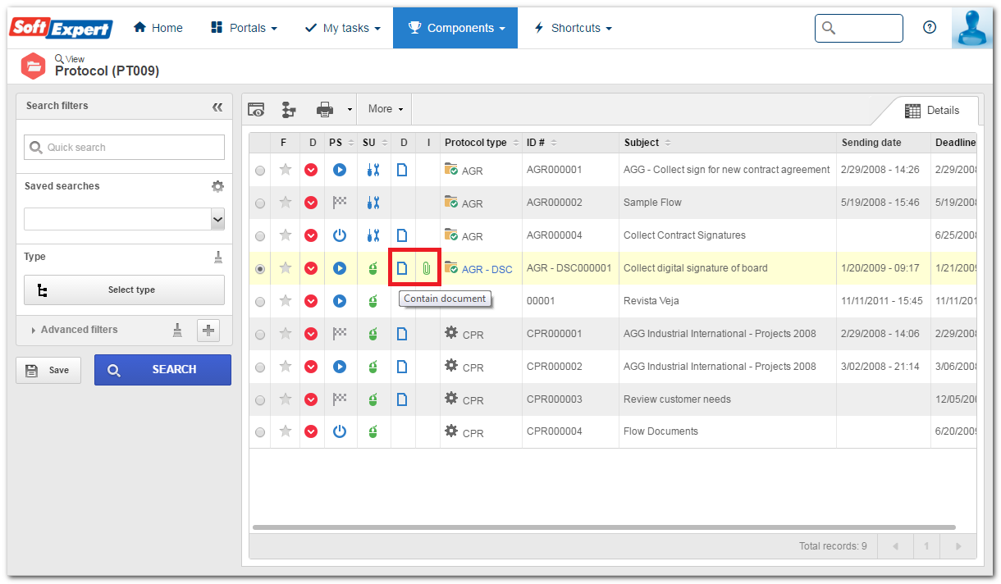Click the document icon in AGR000001 row
This screenshot has height=584, width=1001.
point(402,170)
